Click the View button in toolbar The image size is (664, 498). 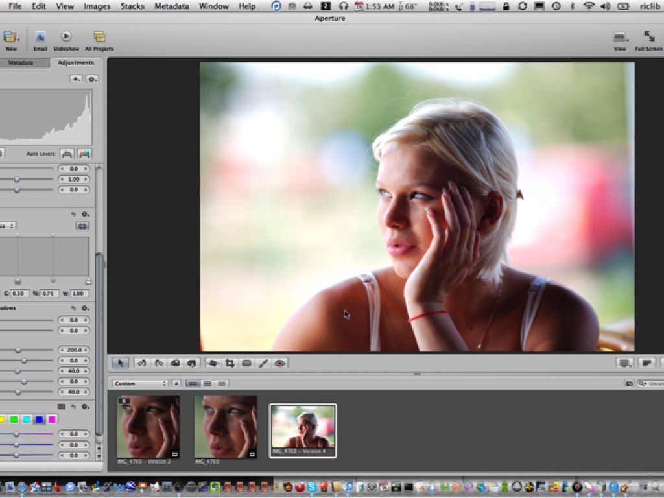620,37
